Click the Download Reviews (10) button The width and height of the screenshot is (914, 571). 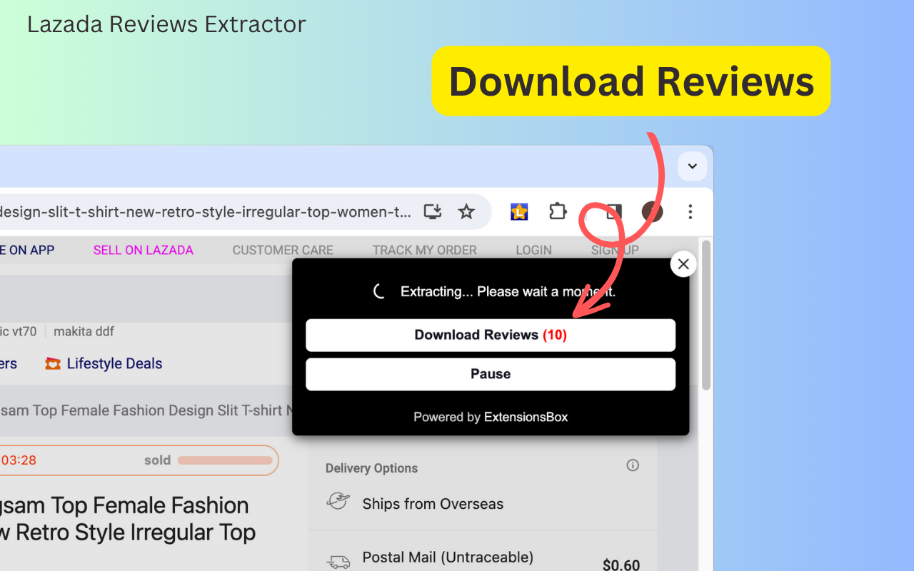pyautogui.click(x=491, y=335)
